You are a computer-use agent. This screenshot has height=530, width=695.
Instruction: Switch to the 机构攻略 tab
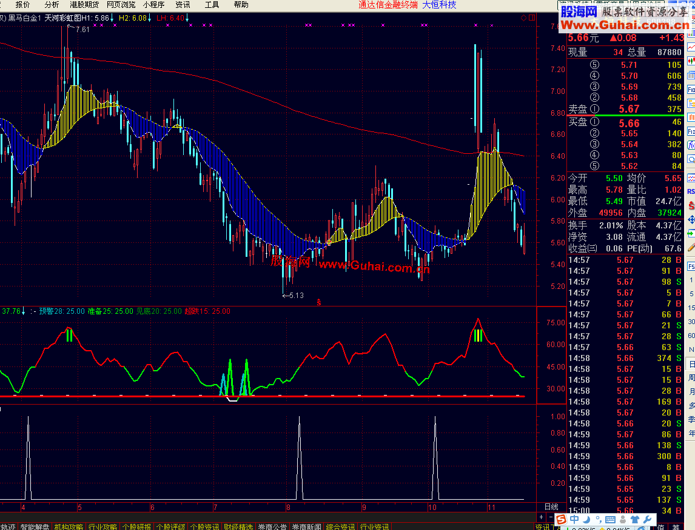click(x=69, y=526)
